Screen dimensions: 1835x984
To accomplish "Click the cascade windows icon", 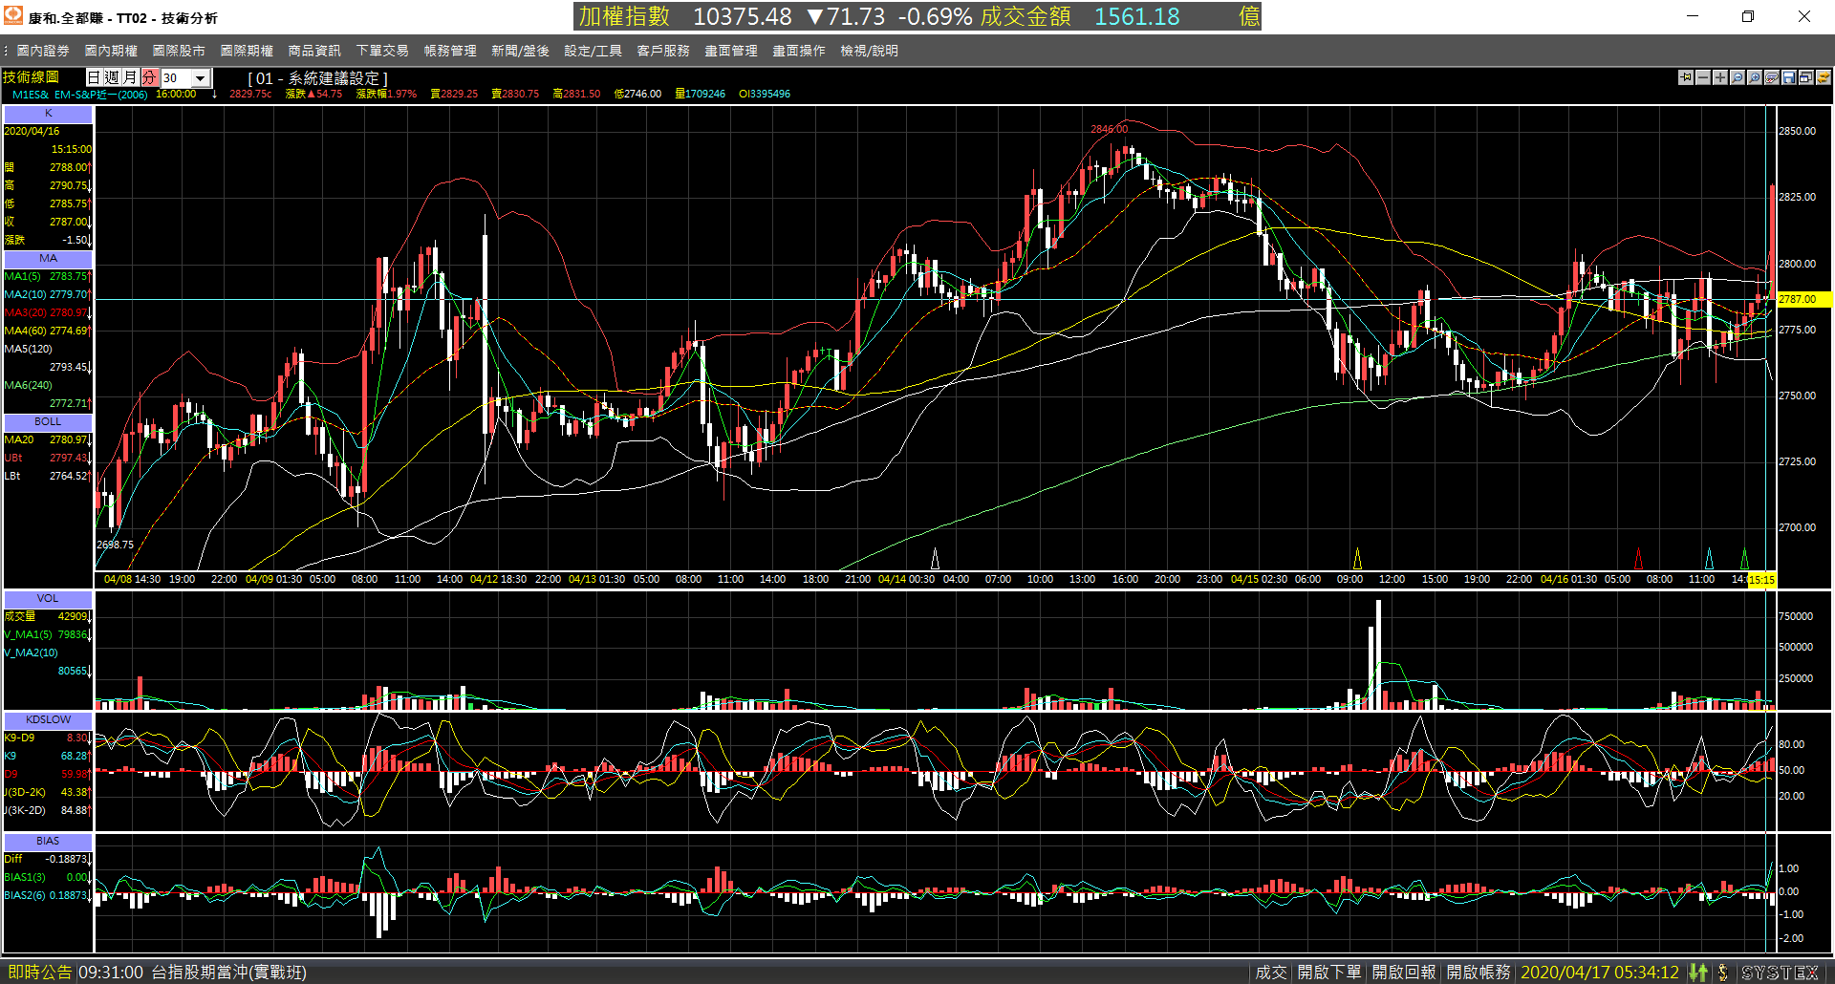I will tap(1806, 77).
